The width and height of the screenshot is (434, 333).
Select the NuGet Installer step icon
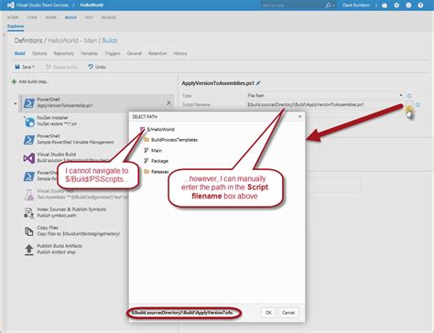coord(29,122)
